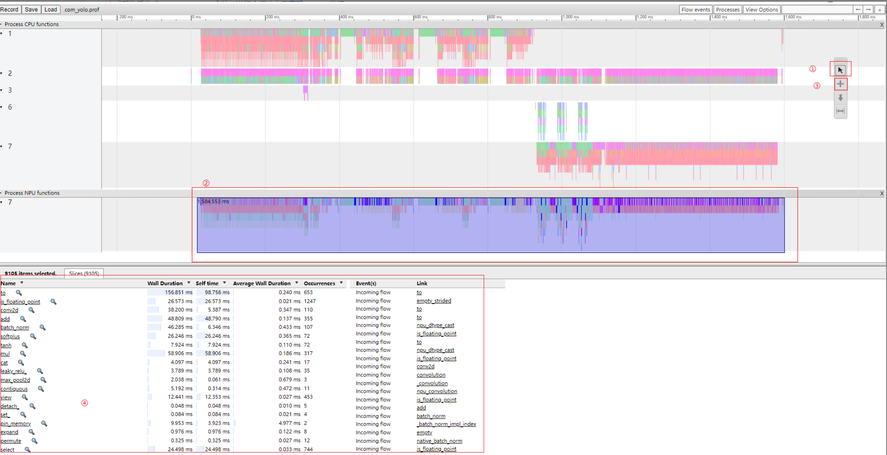Image resolution: width=887 pixels, height=455 pixels.
Task: Open the Average Wall Duration sort arrow
Action: coord(296,283)
